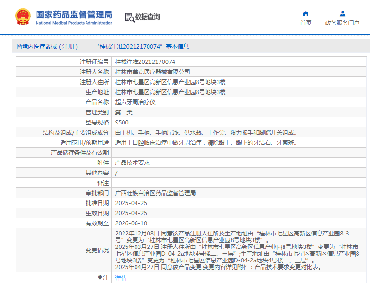The height and width of the screenshot is (285, 370).
Task: Click registration number value 桂械注准20212170074
Action: [145, 62]
